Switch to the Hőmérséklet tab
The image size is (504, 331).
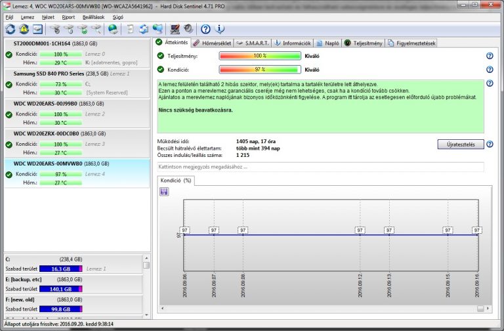[x=213, y=43]
